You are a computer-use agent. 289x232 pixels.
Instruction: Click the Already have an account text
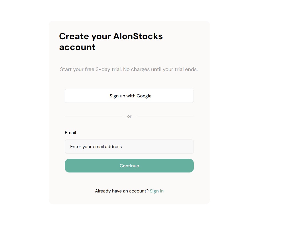click(x=121, y=191)
